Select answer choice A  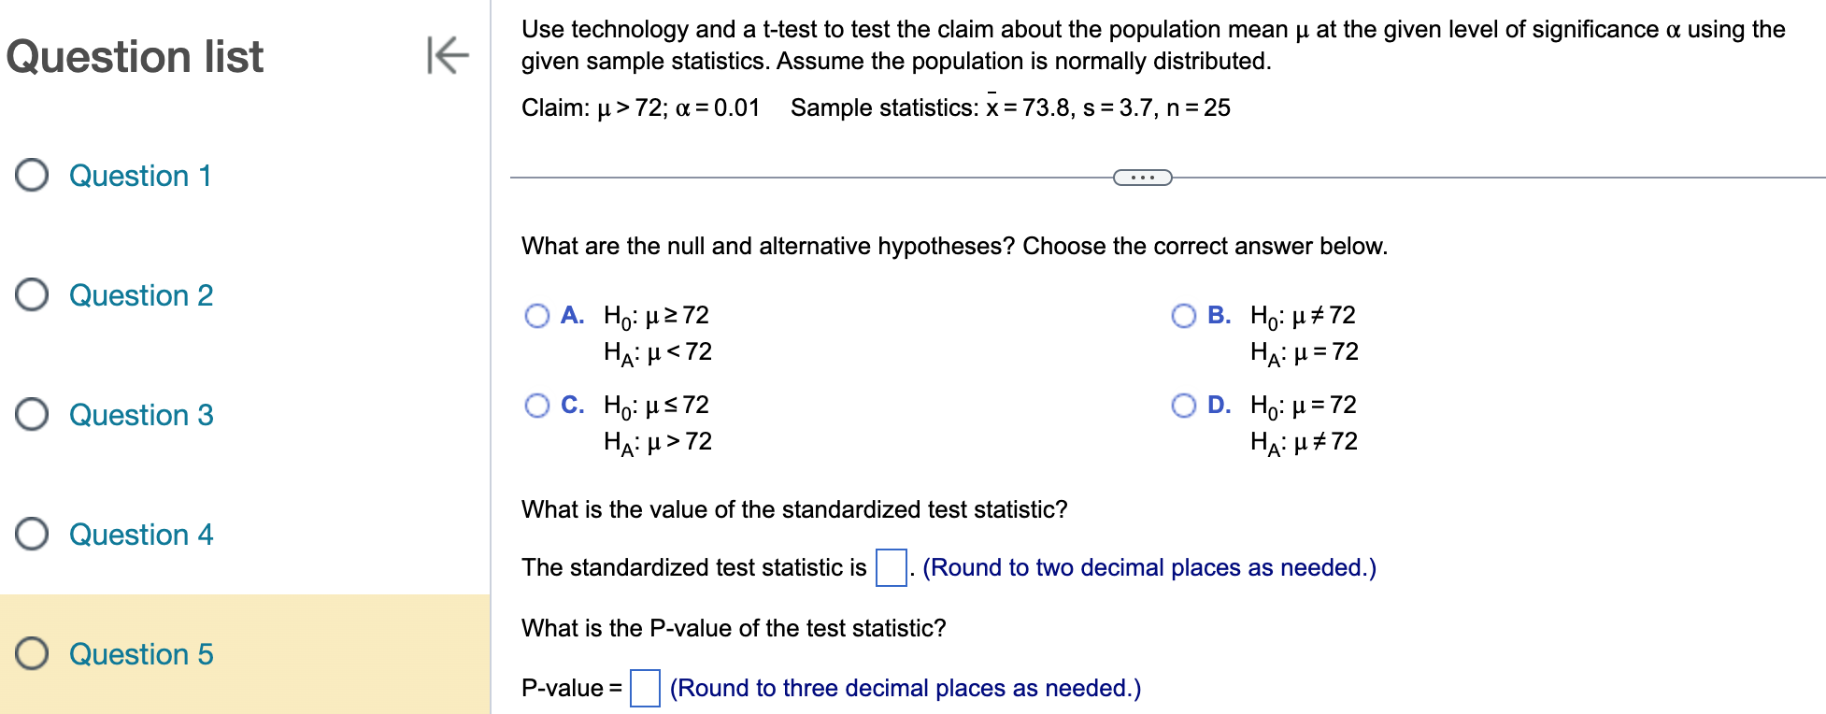[x=537, y=316]
